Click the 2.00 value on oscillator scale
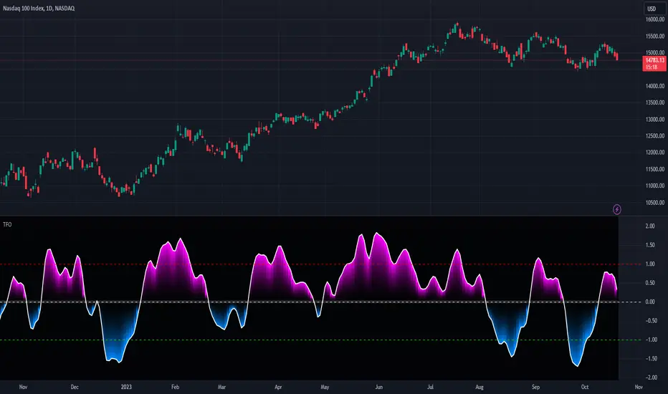668x394 pixels. (649, 226)
